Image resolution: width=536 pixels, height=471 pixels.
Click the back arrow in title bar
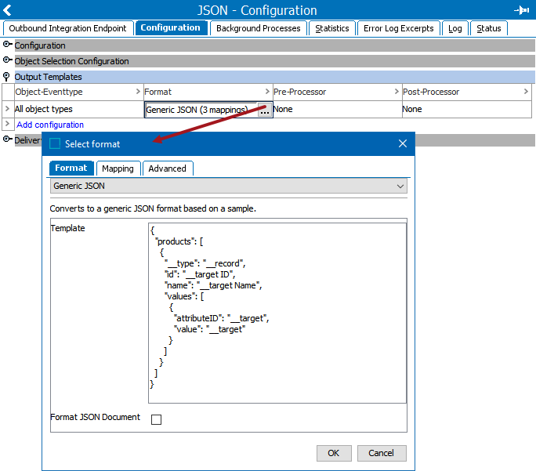[x=8, y=10]
